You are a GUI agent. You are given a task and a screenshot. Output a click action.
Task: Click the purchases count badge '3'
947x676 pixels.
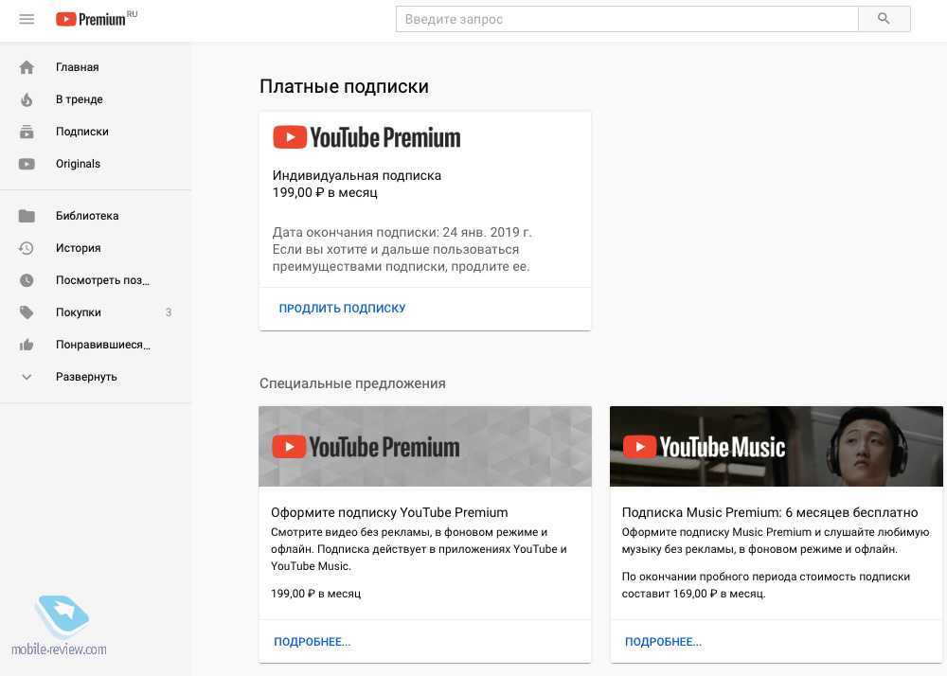coord(169,312)
